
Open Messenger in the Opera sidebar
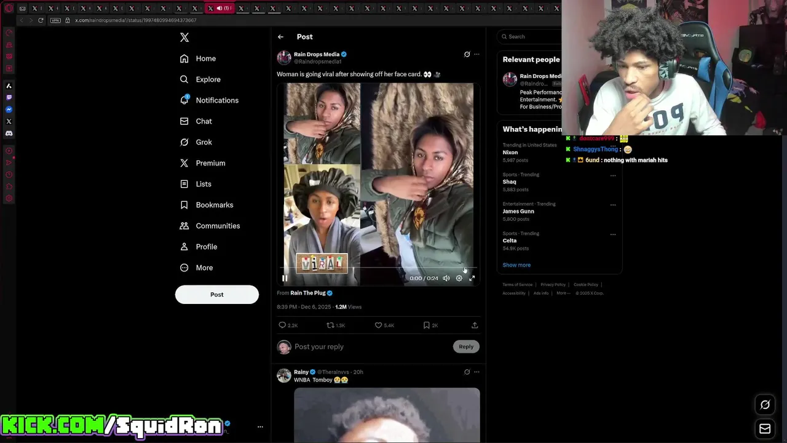[9, 110]
